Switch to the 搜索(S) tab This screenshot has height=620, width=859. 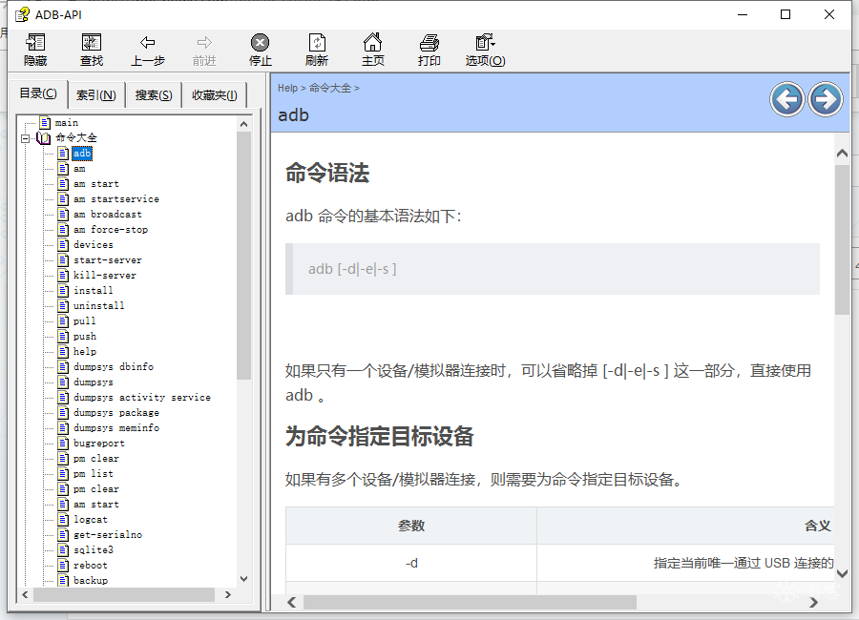[x=154, y=95]
